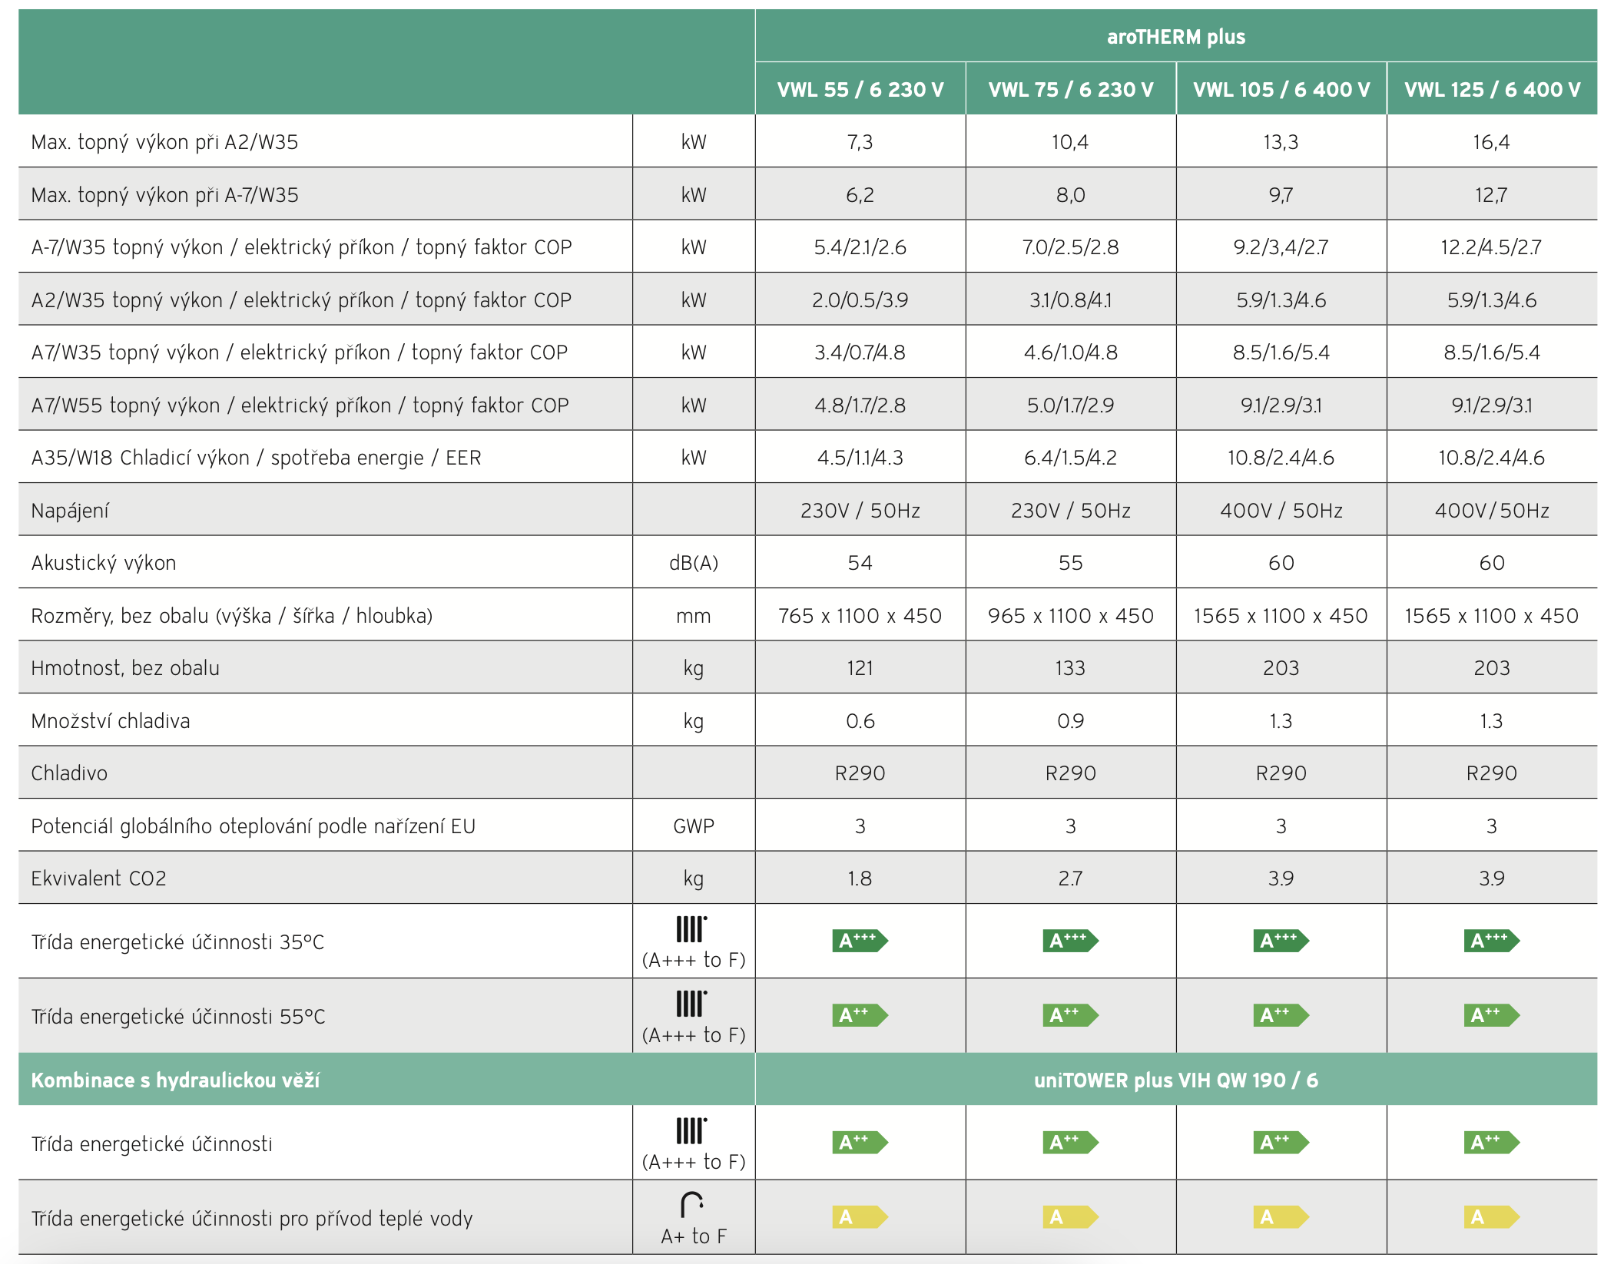Click radiator icon in hydraulic tower efficiency row
Image resolution: width=1624 pixels, height=1264 pixels.
691,1130
